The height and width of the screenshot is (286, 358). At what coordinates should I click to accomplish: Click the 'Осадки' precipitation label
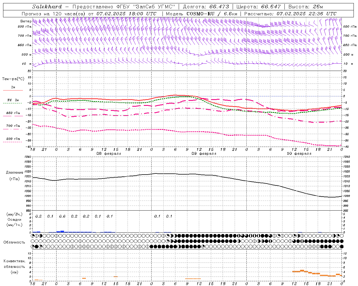click(14, 220)
